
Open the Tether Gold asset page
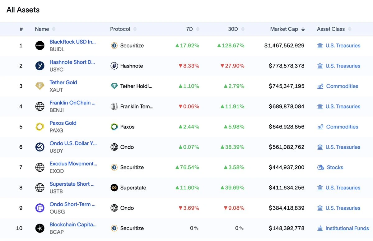coord(63,82)
